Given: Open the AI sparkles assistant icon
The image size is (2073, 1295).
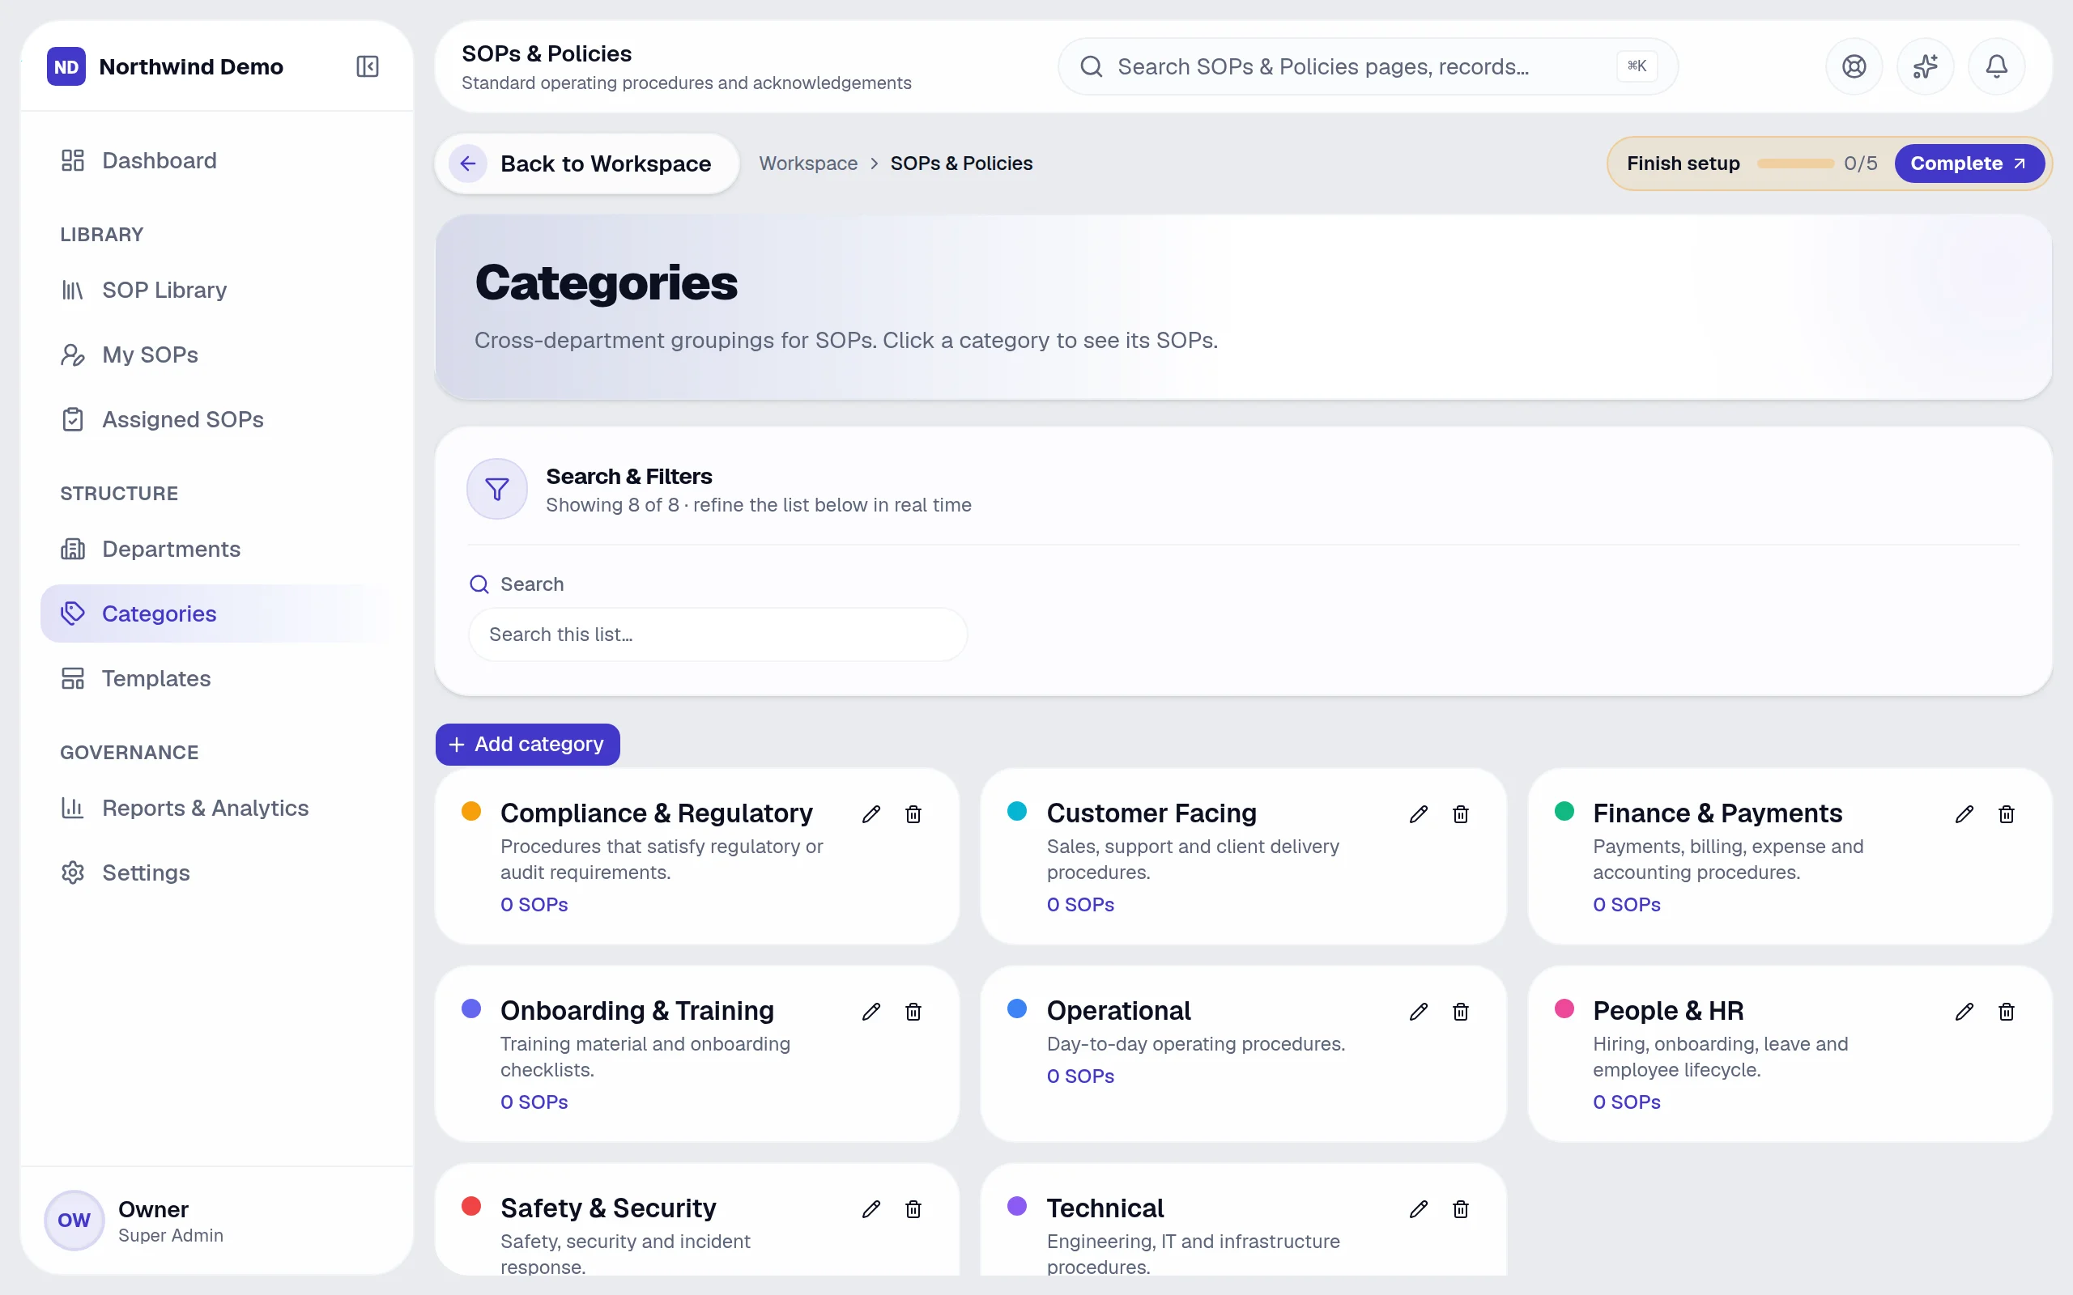Looking at the screenshot, I should pyautogui.click(x=1925, y=66).
